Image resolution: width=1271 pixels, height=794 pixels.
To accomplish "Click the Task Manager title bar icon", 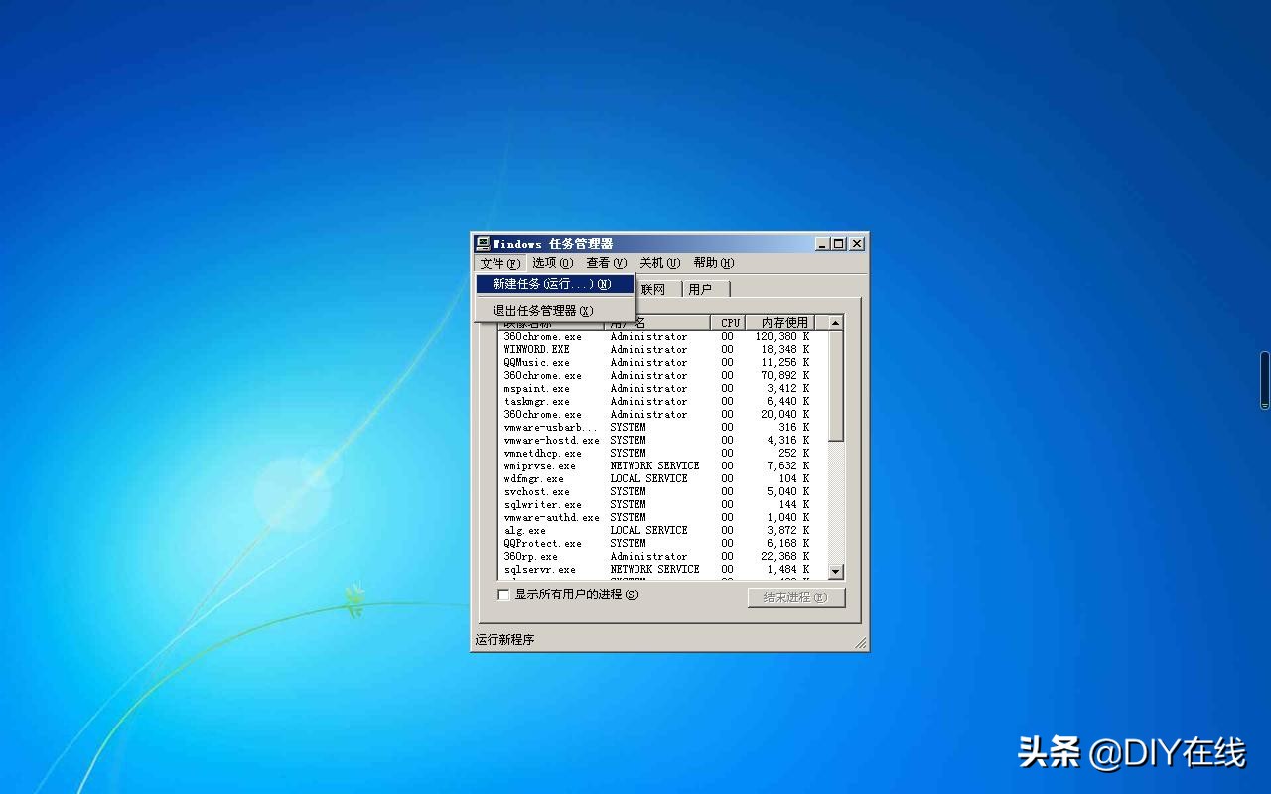I will point(483,244).
